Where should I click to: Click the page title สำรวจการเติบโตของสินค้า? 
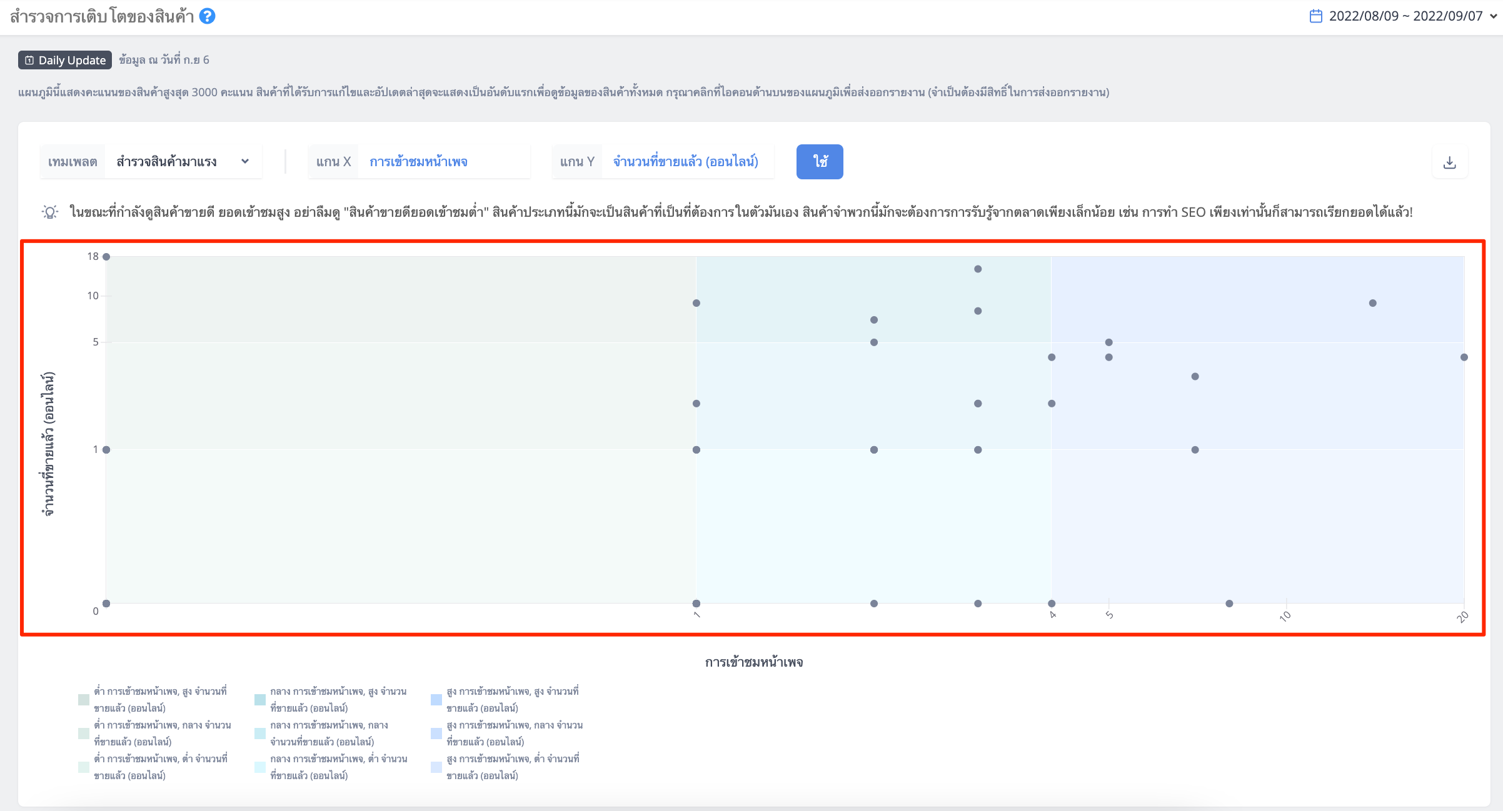(x=102, y=16)
